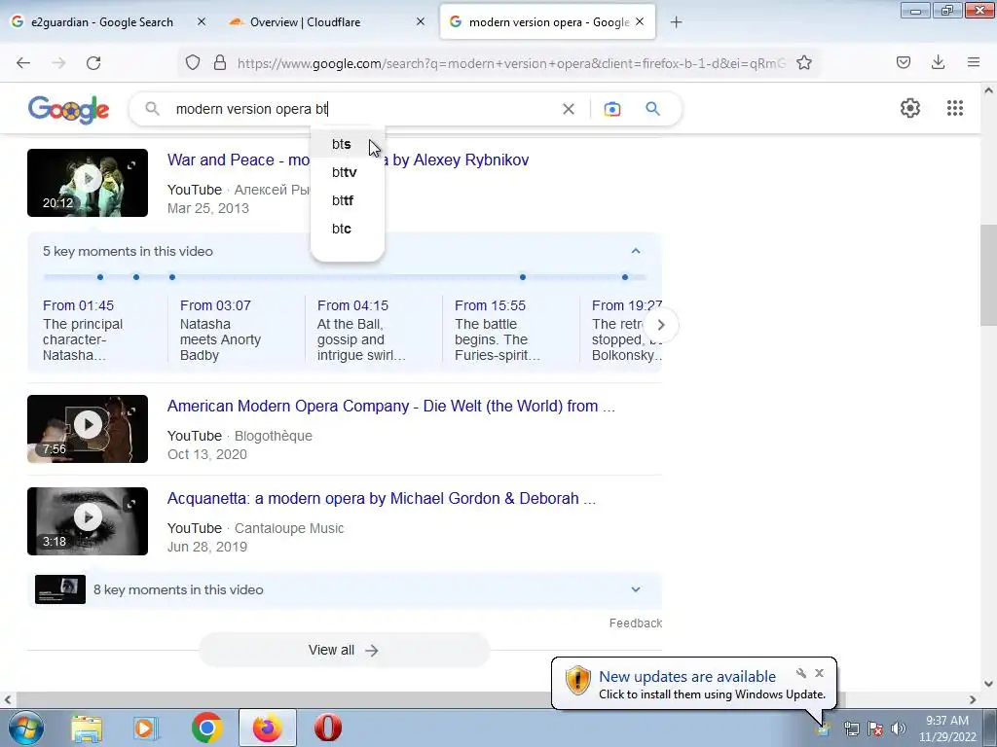Open Google quick settings gear
Viewport: 997px width, 747px height.
point(910,108)
